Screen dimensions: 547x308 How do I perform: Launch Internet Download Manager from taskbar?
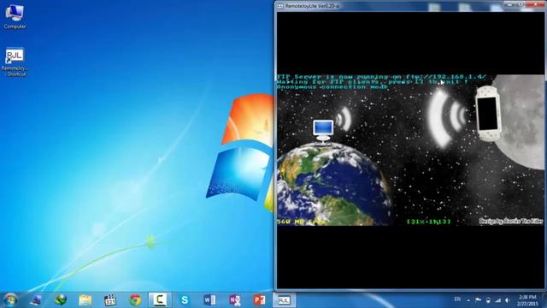coord(61,300)
